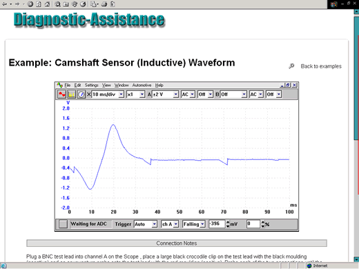Expand the Trigger Auto mode dropdown
The image size is (359, 269).
point(155,224)
